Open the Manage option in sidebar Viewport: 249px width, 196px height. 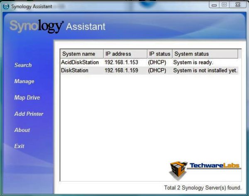click(24, 81)
